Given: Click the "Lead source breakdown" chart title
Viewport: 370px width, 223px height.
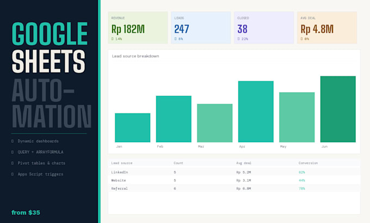Looking at the screenshot, I should 135,56.
